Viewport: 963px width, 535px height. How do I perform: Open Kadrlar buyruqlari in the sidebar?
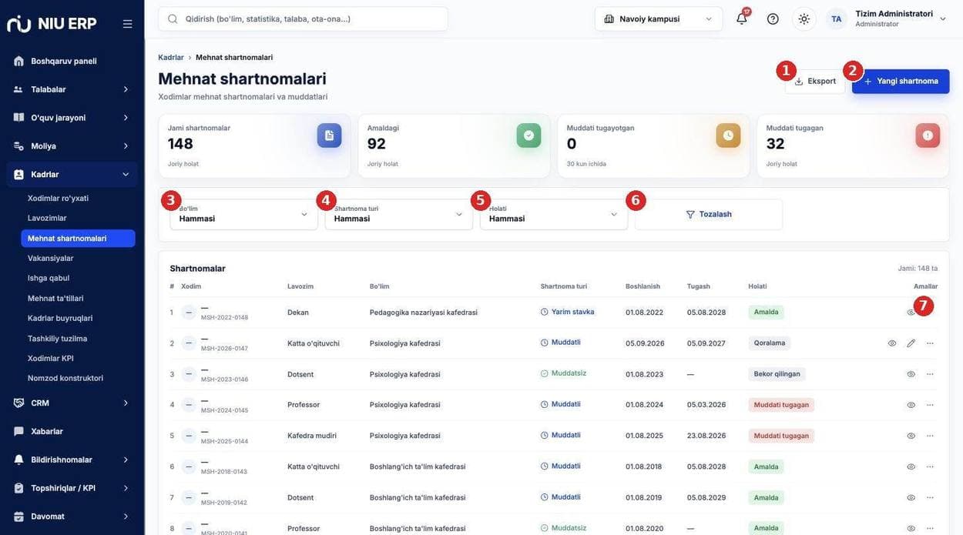click(78, 318)
